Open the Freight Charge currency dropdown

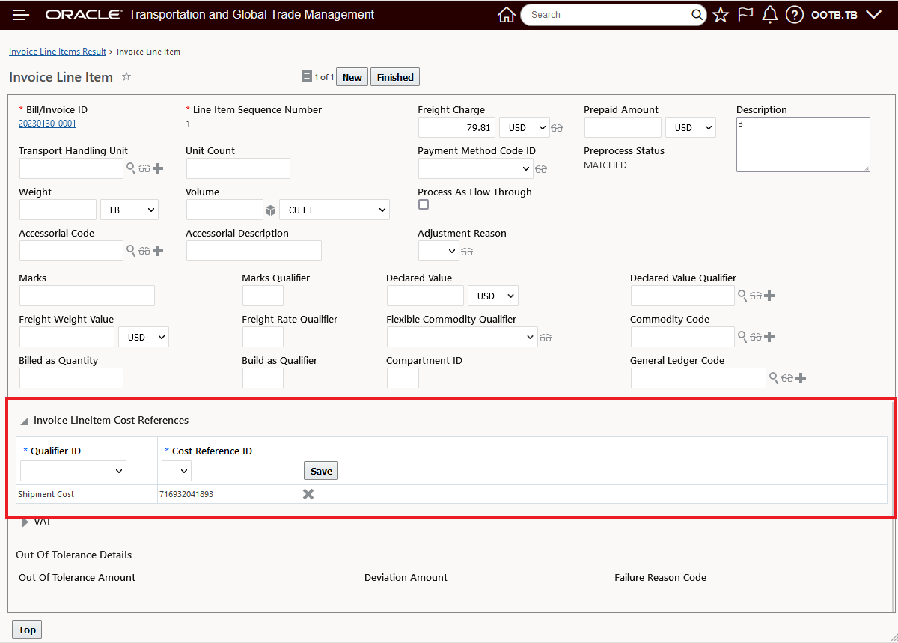(x=524, y=128)
